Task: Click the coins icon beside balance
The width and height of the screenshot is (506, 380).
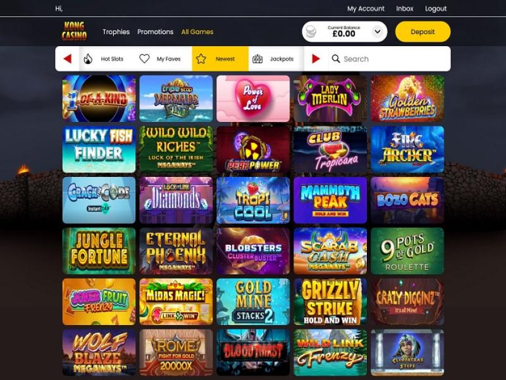Action: pyautogui.click(x=311, y=32)
